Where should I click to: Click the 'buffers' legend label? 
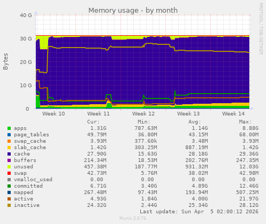(25, 160)
